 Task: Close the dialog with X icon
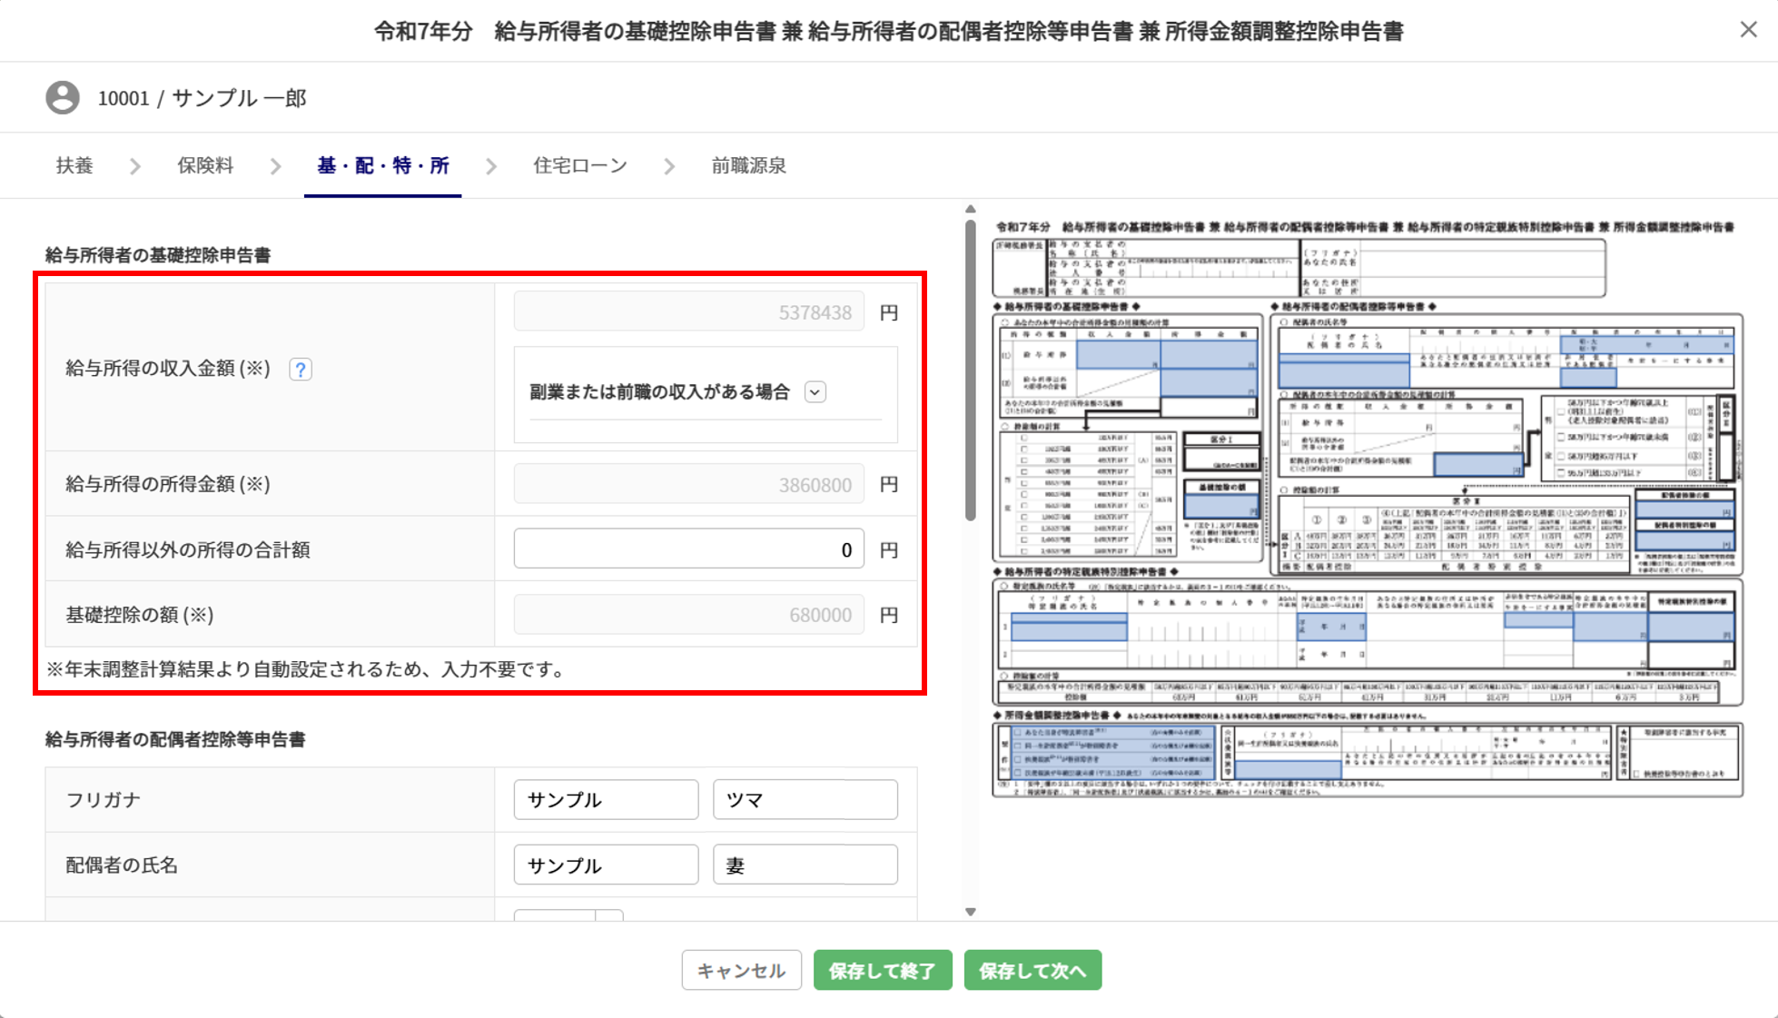coord(1748,30)
